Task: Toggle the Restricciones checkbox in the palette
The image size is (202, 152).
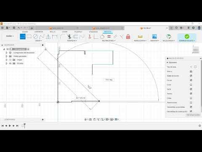Action: click(x=191, y=103)
